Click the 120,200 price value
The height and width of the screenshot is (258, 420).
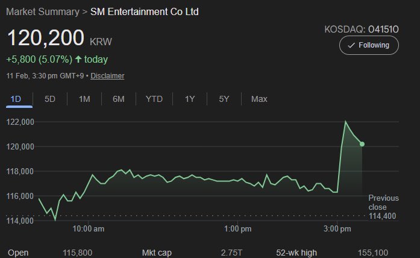[46, 38]
